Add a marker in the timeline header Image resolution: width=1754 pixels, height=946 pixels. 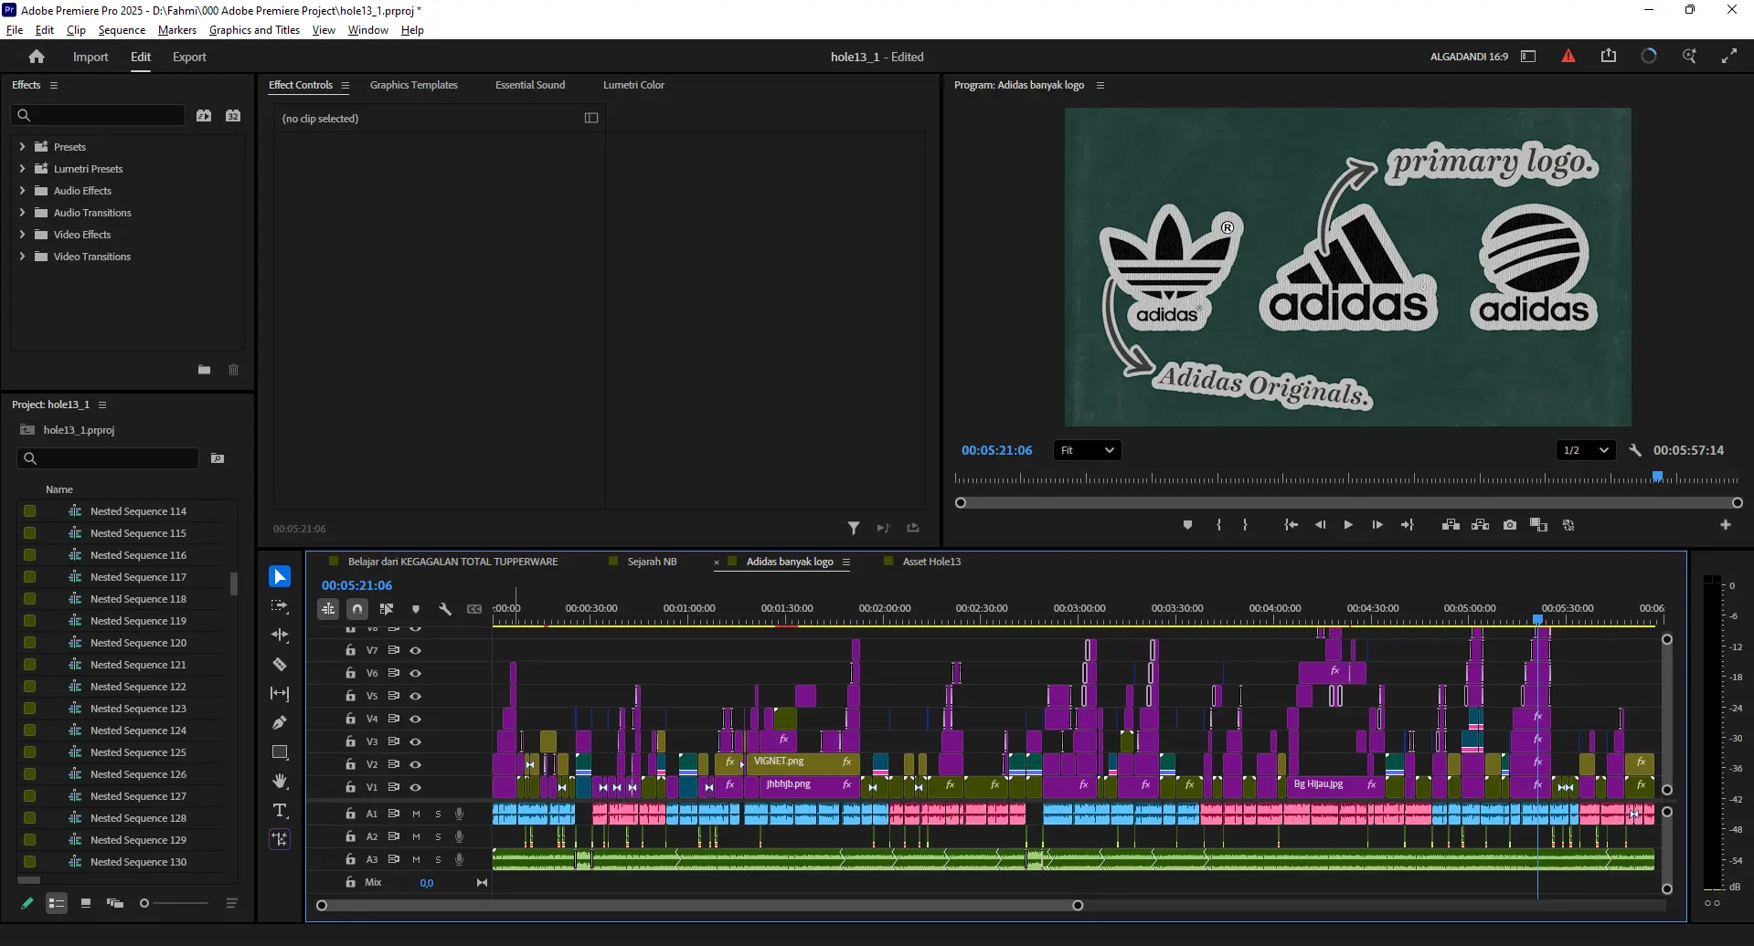416,609
